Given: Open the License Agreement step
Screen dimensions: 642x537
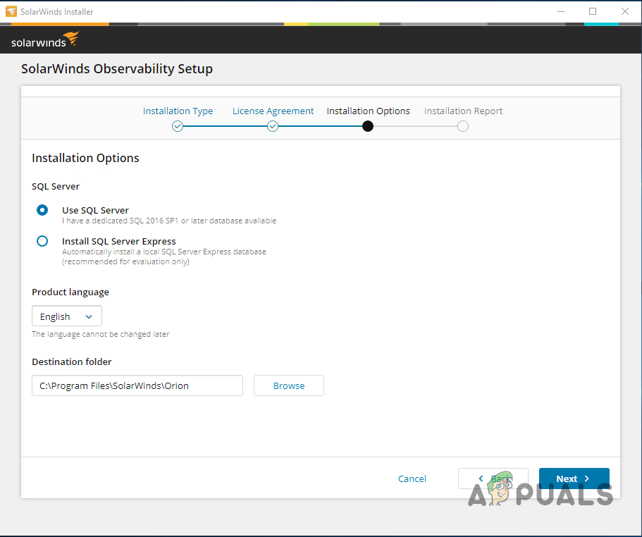Looking at the screenshot, I should tap(273, 111).
